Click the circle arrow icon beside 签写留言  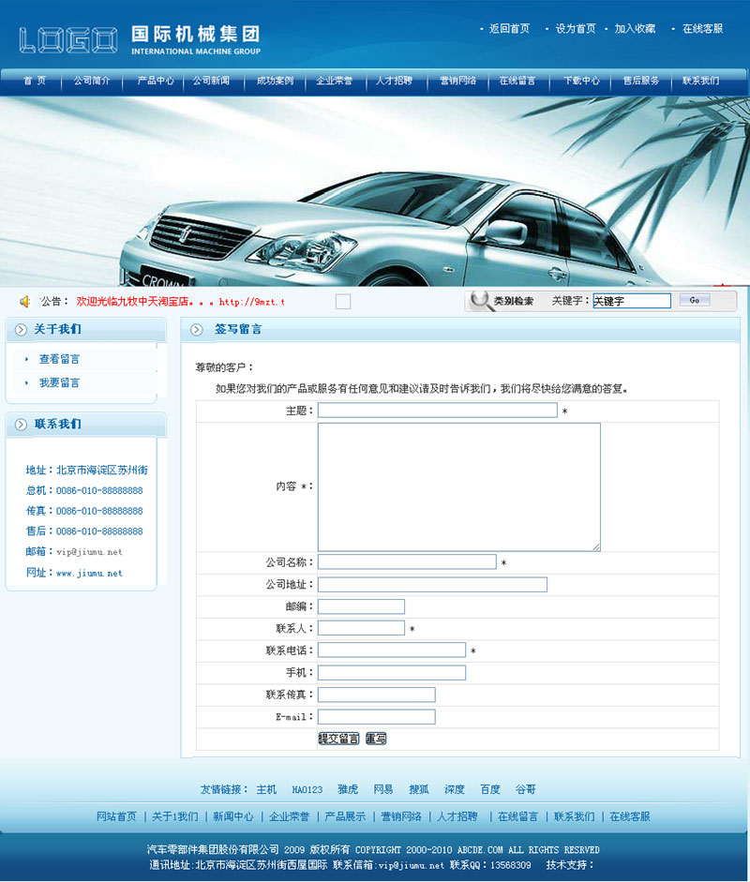196,330
